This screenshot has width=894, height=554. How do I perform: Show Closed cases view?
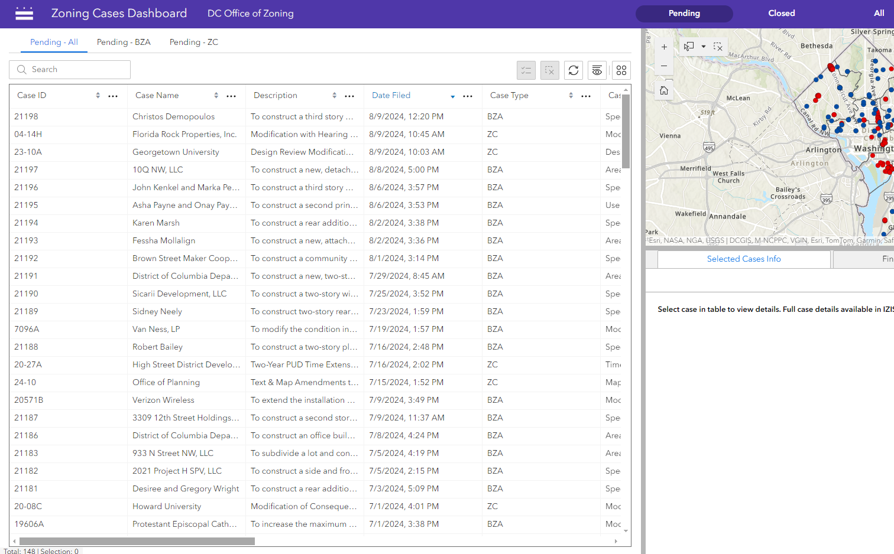pyautogui.click(x=781, y=14)
